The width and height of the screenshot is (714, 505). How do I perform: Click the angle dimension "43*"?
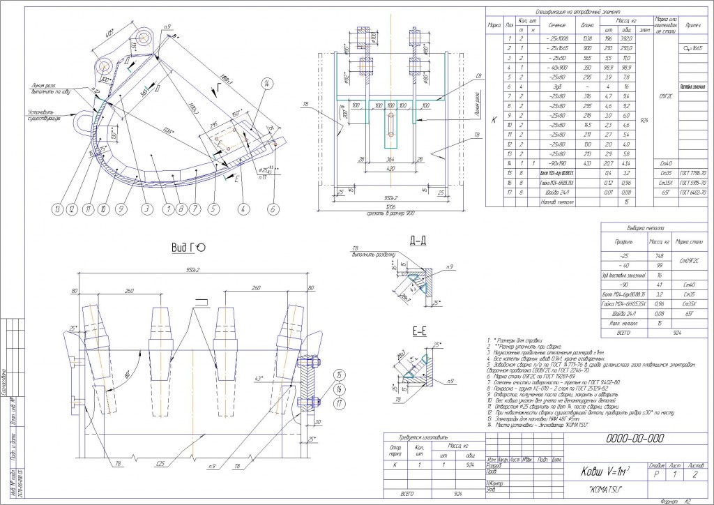259,378
